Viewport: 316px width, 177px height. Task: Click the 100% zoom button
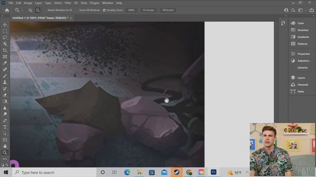(131, 10)
